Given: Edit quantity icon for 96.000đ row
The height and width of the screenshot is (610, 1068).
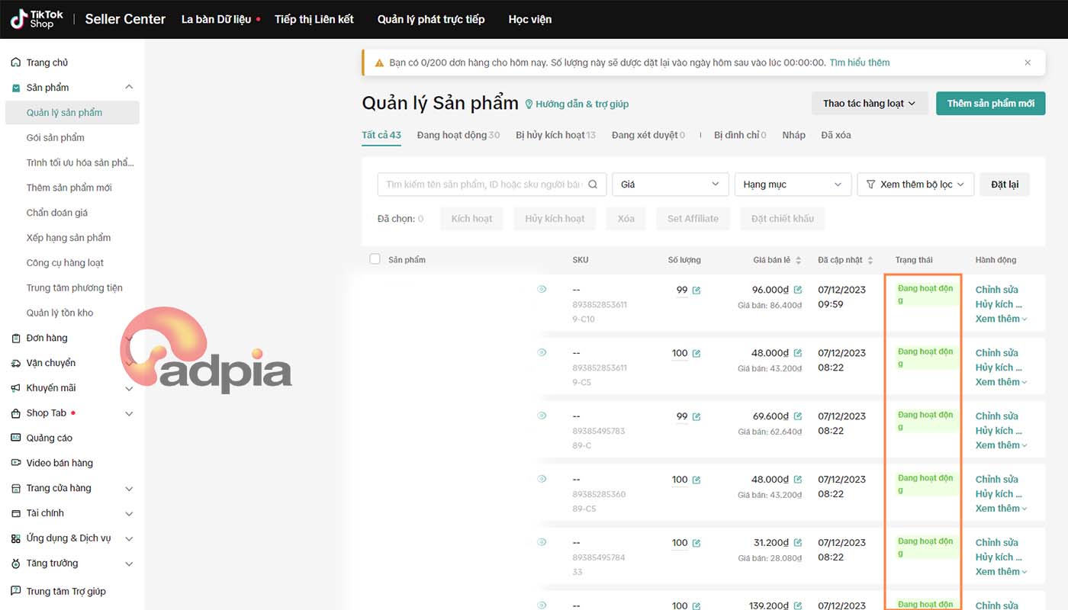Looking at the screenshot, I should [696, 291].
